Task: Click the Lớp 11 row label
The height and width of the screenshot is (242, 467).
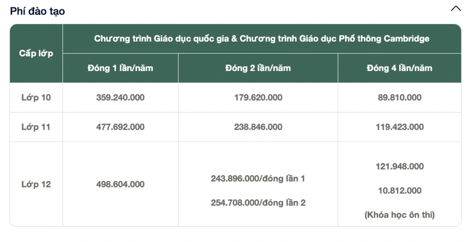Action: 36,127
